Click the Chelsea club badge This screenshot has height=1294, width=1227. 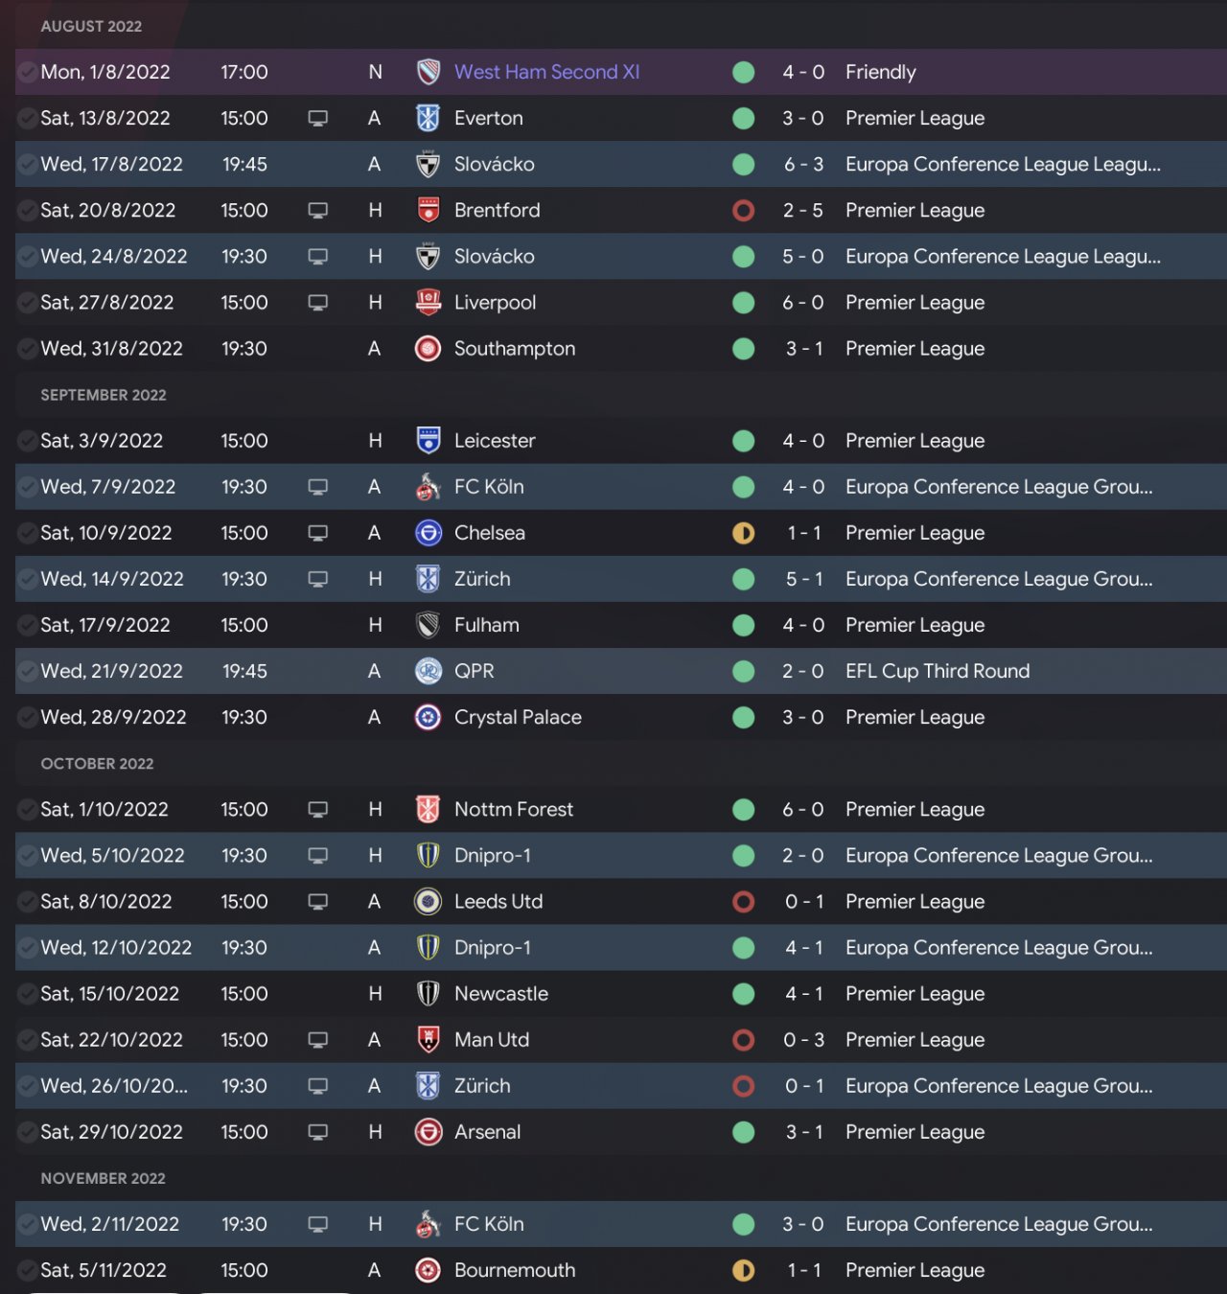pos(428,533)
